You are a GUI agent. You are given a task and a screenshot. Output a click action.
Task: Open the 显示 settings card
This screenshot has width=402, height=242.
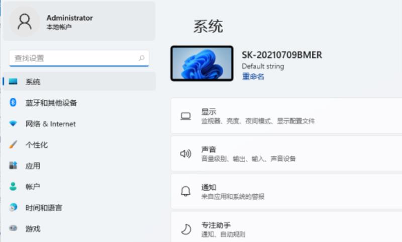point(286,116)
